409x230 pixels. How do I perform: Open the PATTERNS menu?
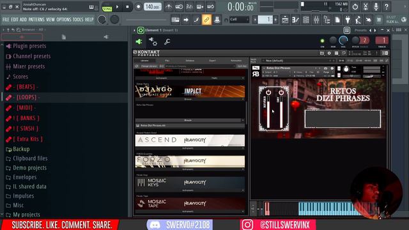[x=36, y=20]
